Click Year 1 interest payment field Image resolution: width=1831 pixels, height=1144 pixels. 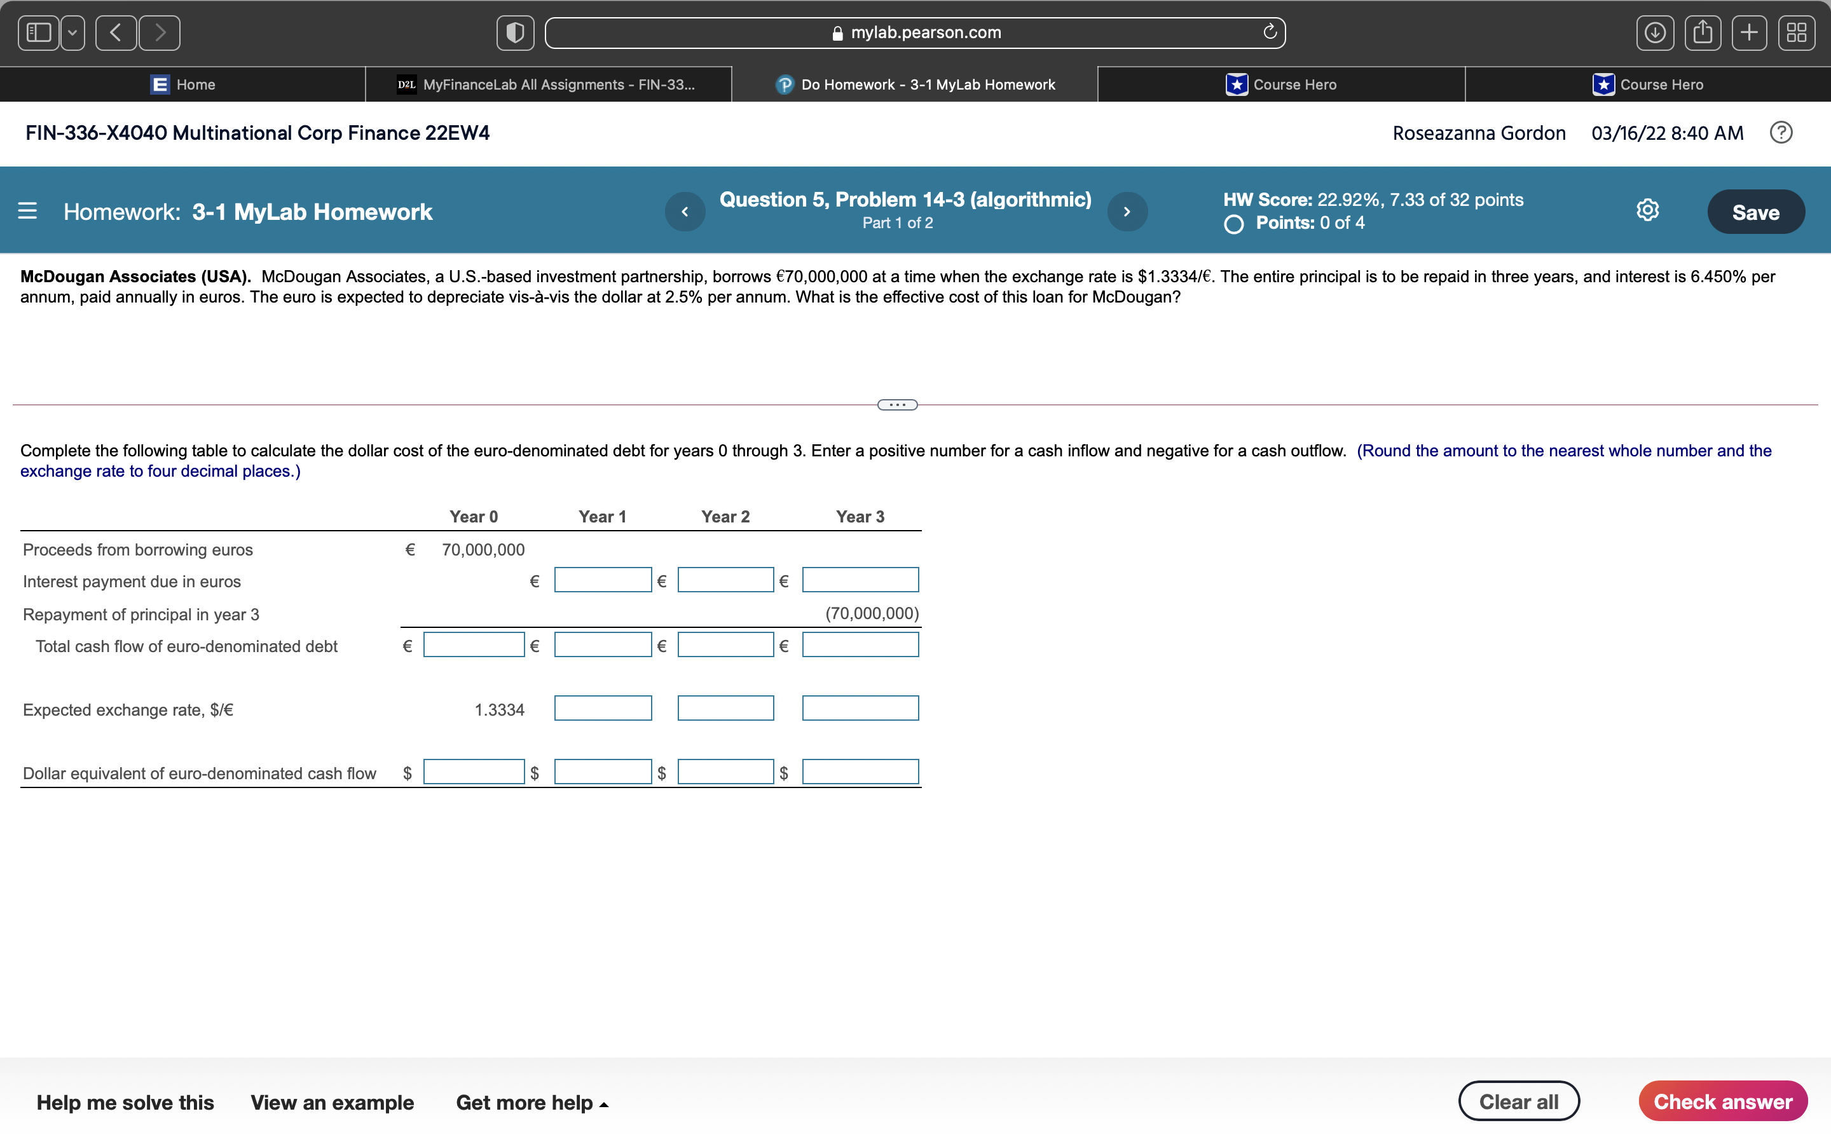pyautogui.click(x=602, y=580)
